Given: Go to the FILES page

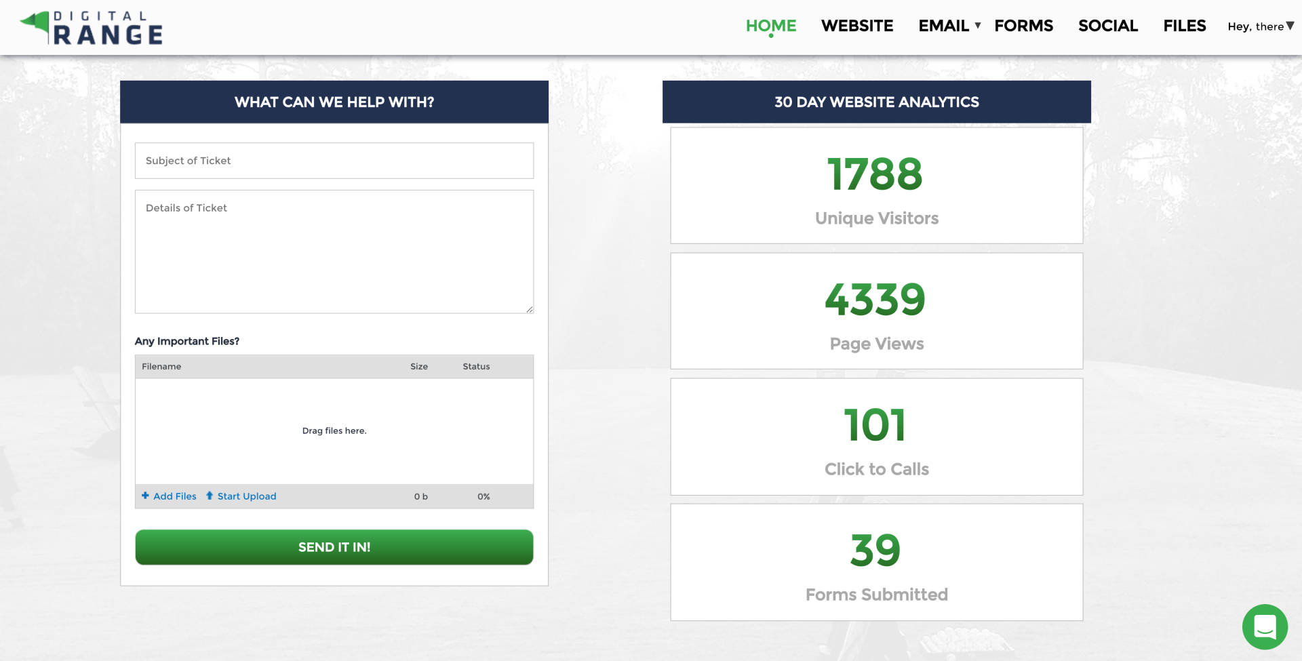Looking at the screenshot, I should point(1185,26).
